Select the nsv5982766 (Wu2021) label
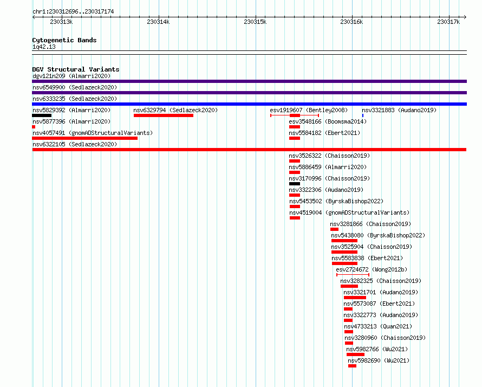482x387 pixels. tap(377, 349)
